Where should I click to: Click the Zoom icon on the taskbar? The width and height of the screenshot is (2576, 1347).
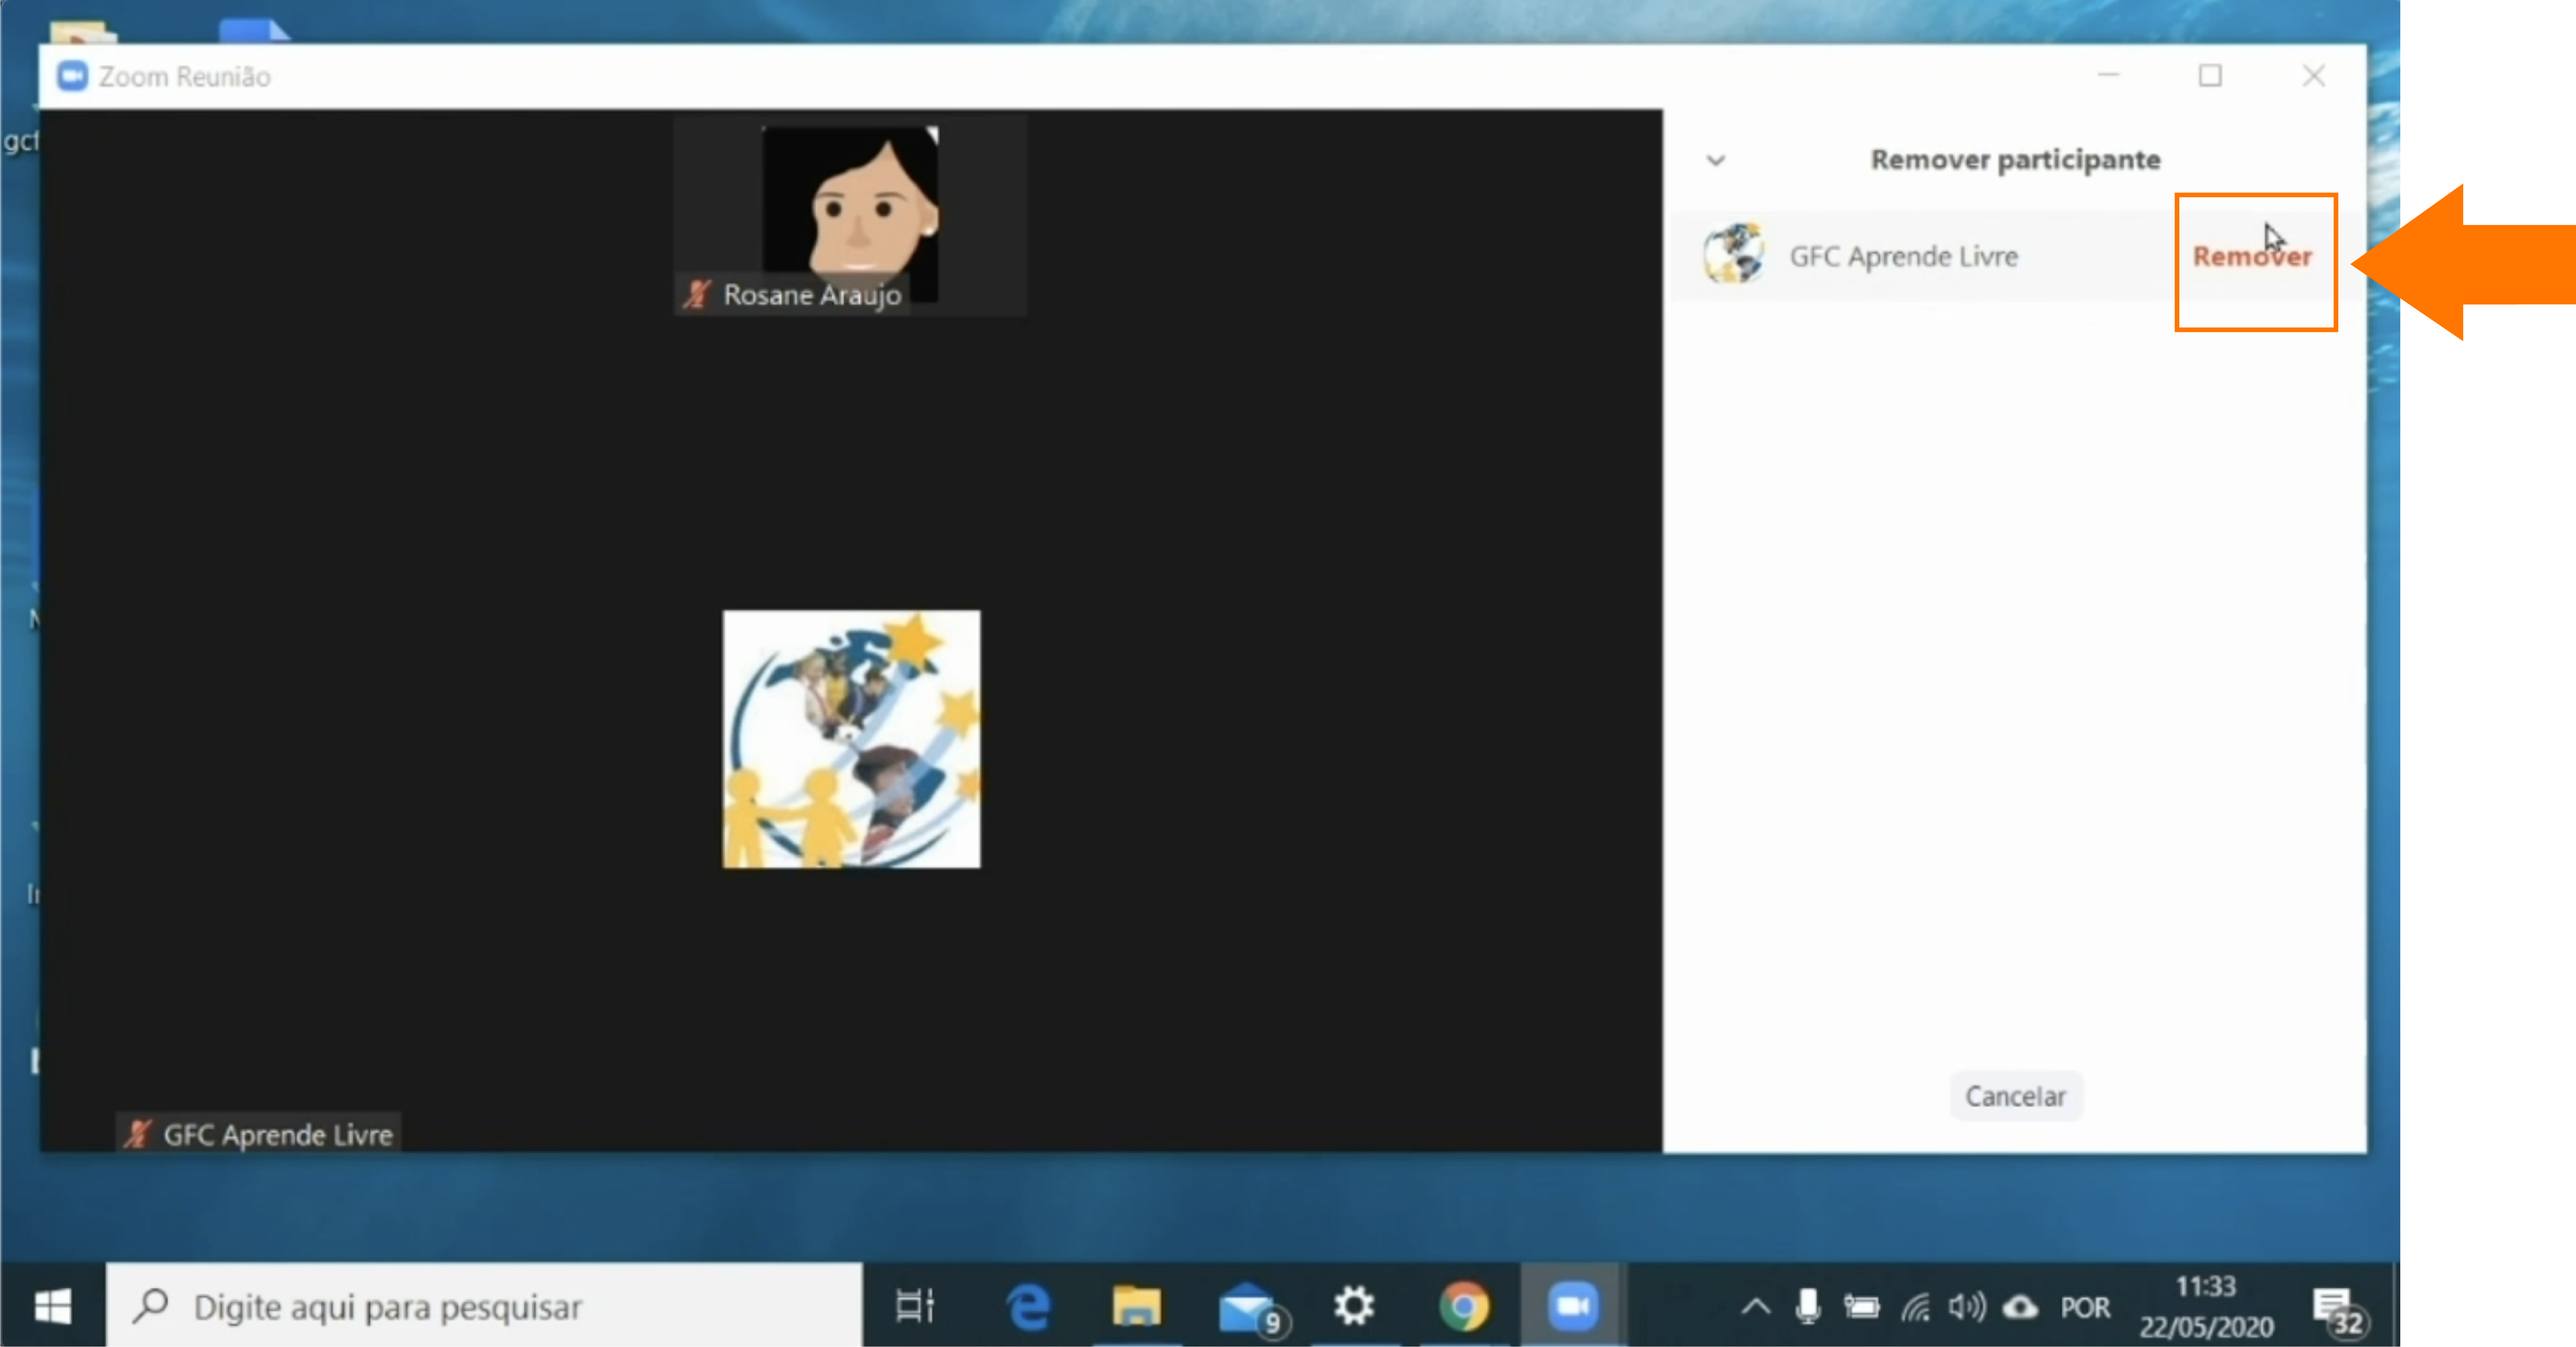1573,1306
